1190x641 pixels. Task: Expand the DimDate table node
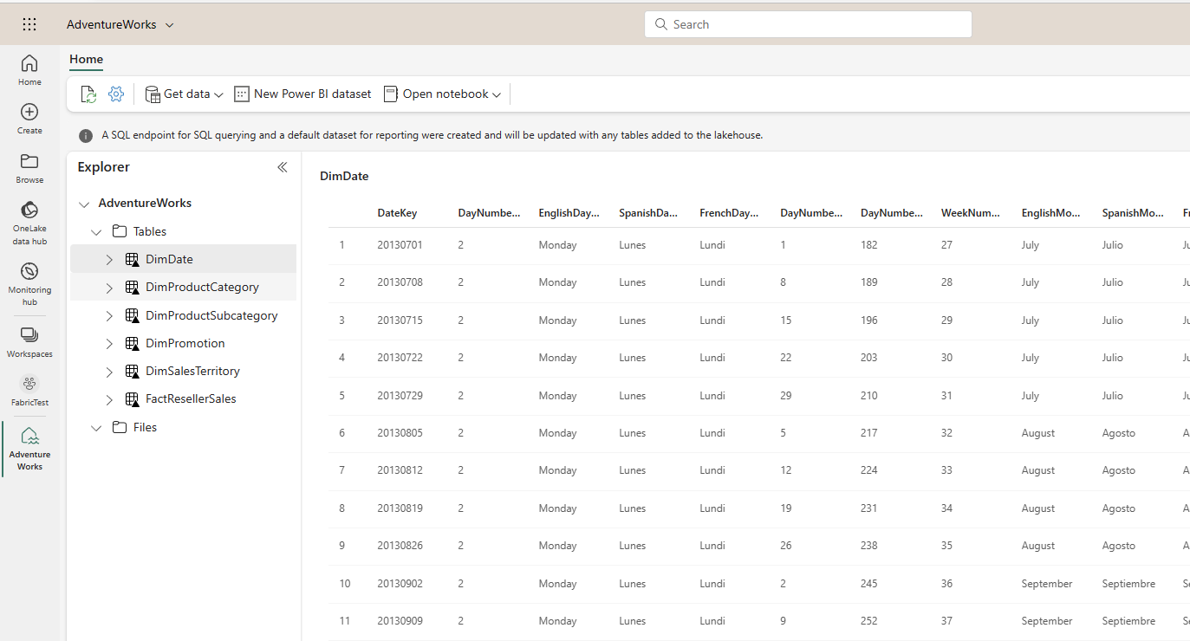pyautogui.click(x=109, y=260)
